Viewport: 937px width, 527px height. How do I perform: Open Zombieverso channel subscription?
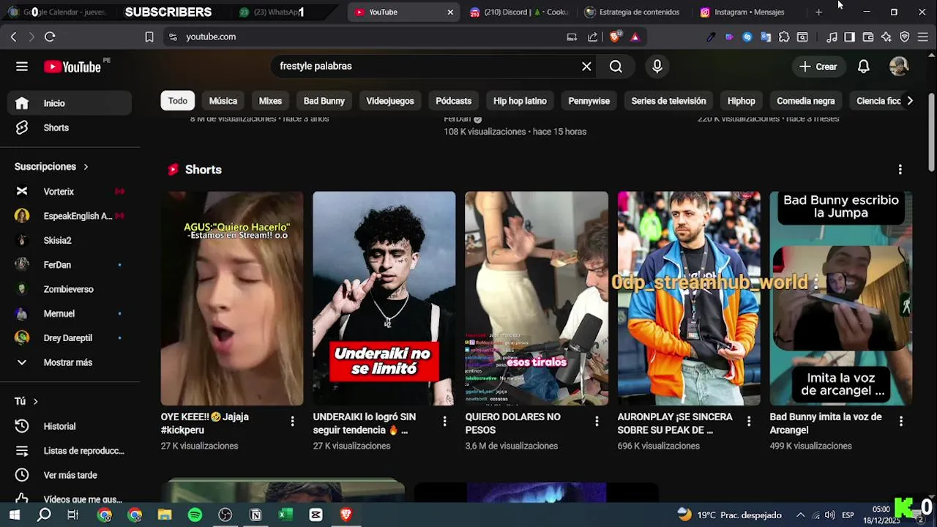click(70, 289)
